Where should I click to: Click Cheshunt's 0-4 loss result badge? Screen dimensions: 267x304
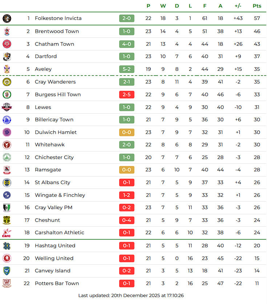[x=126, y=220]
